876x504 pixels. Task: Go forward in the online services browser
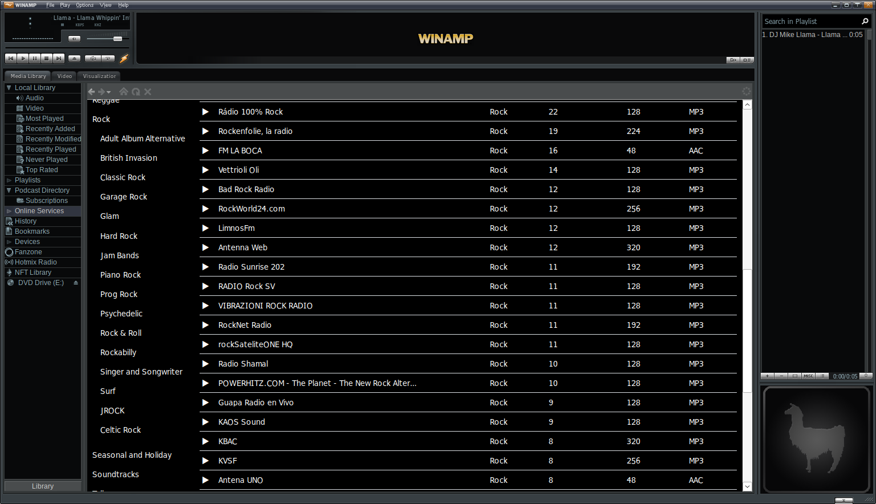click(102, 92)
